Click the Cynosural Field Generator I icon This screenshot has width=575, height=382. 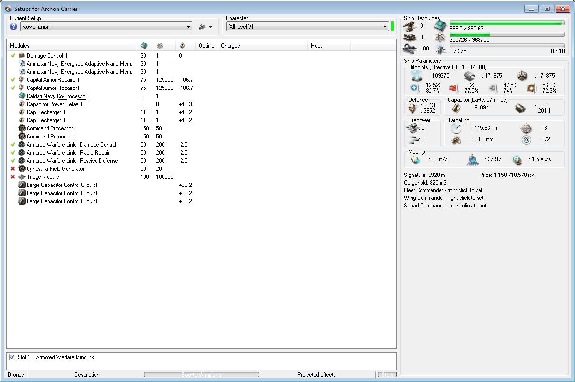coord(21,169)
